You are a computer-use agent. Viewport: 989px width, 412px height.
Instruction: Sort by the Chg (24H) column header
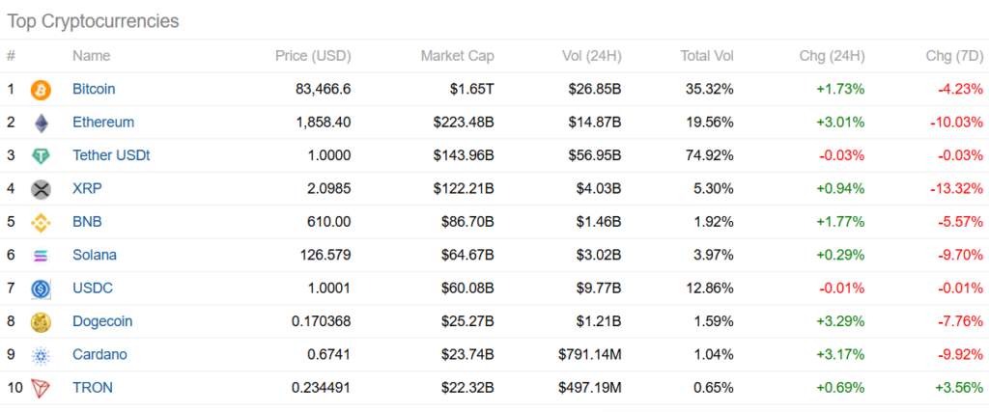click(832, 56)
